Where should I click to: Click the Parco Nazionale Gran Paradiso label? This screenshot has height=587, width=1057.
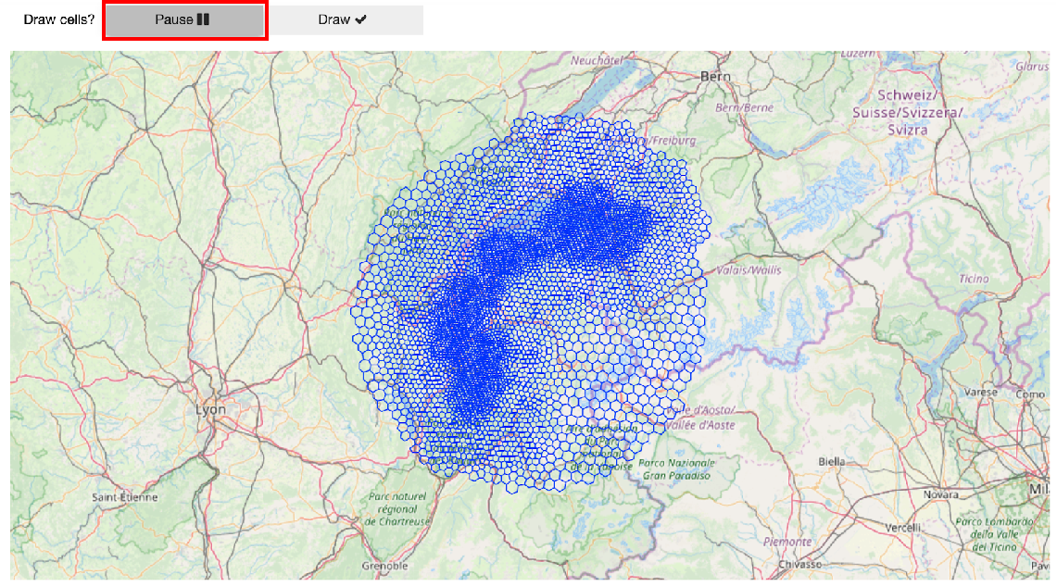(x=676, y=469)
